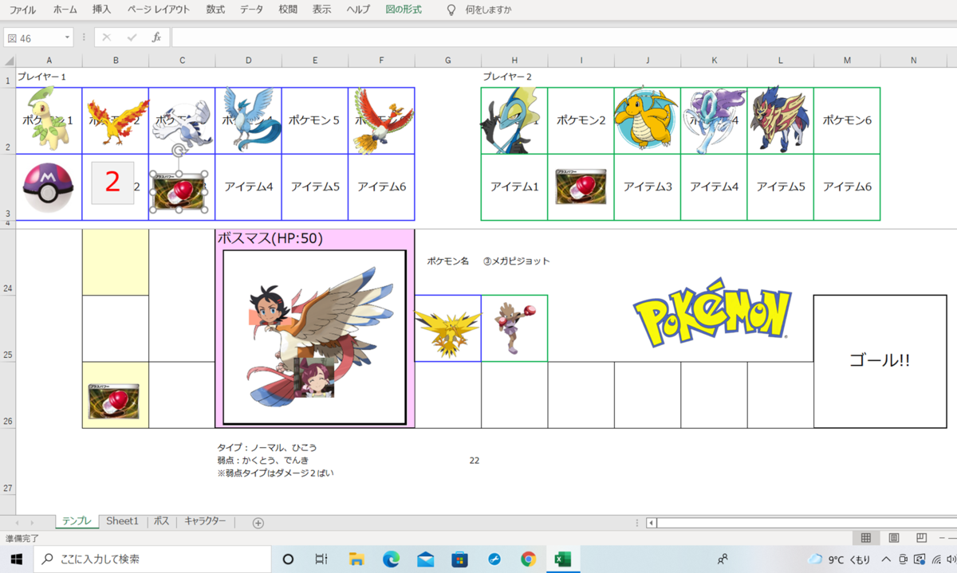Switch to the ホーム ribbon tab
This screenshot has height=573, width=957.
[65, 10]
